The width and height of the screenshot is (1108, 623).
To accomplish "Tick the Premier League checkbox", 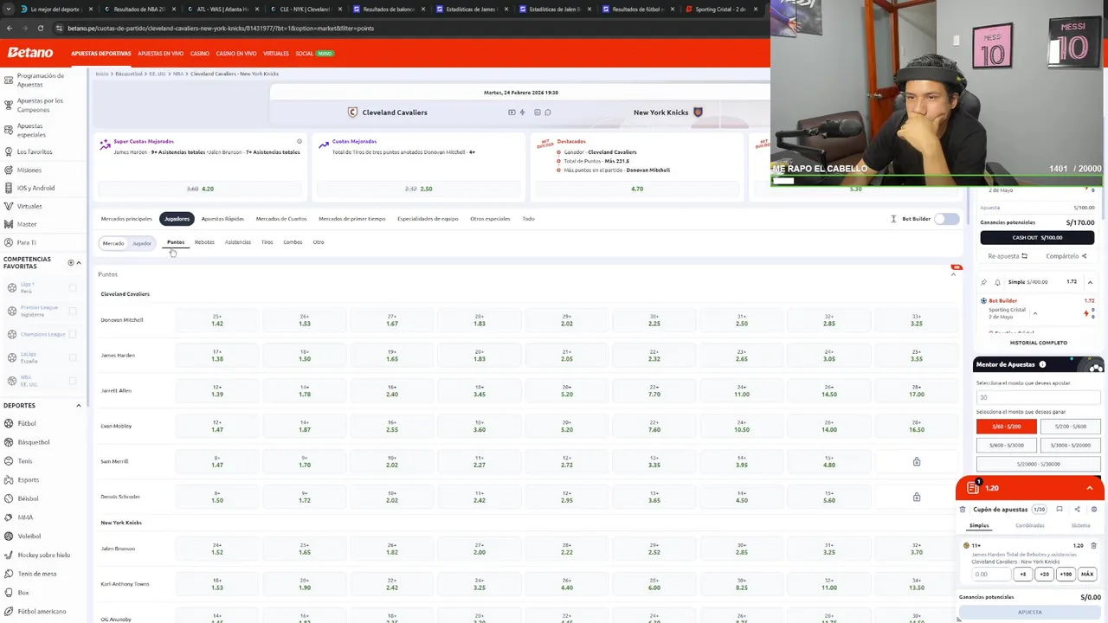I will click(x=73, y=311).
